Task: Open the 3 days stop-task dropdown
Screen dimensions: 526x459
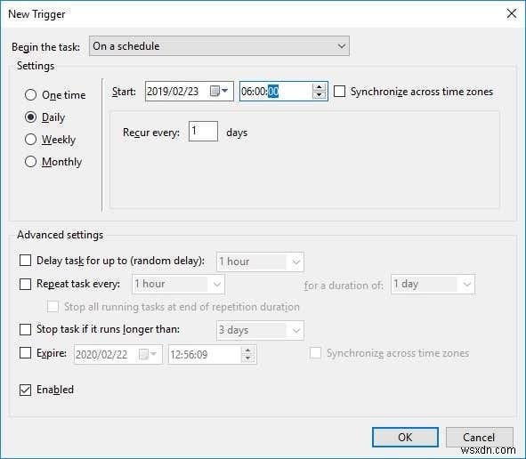Action: coord(260,330)
